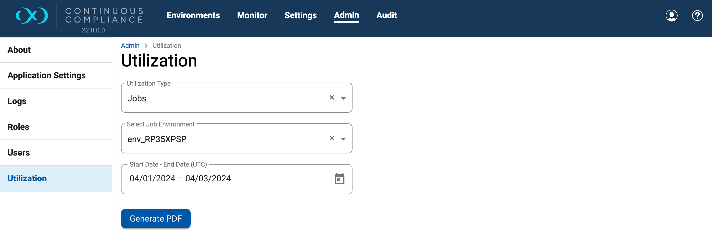Viewport: 712px width, 243px height.
Task: Open the Jobs utilization type combo box
Action: tap(221, 98)
